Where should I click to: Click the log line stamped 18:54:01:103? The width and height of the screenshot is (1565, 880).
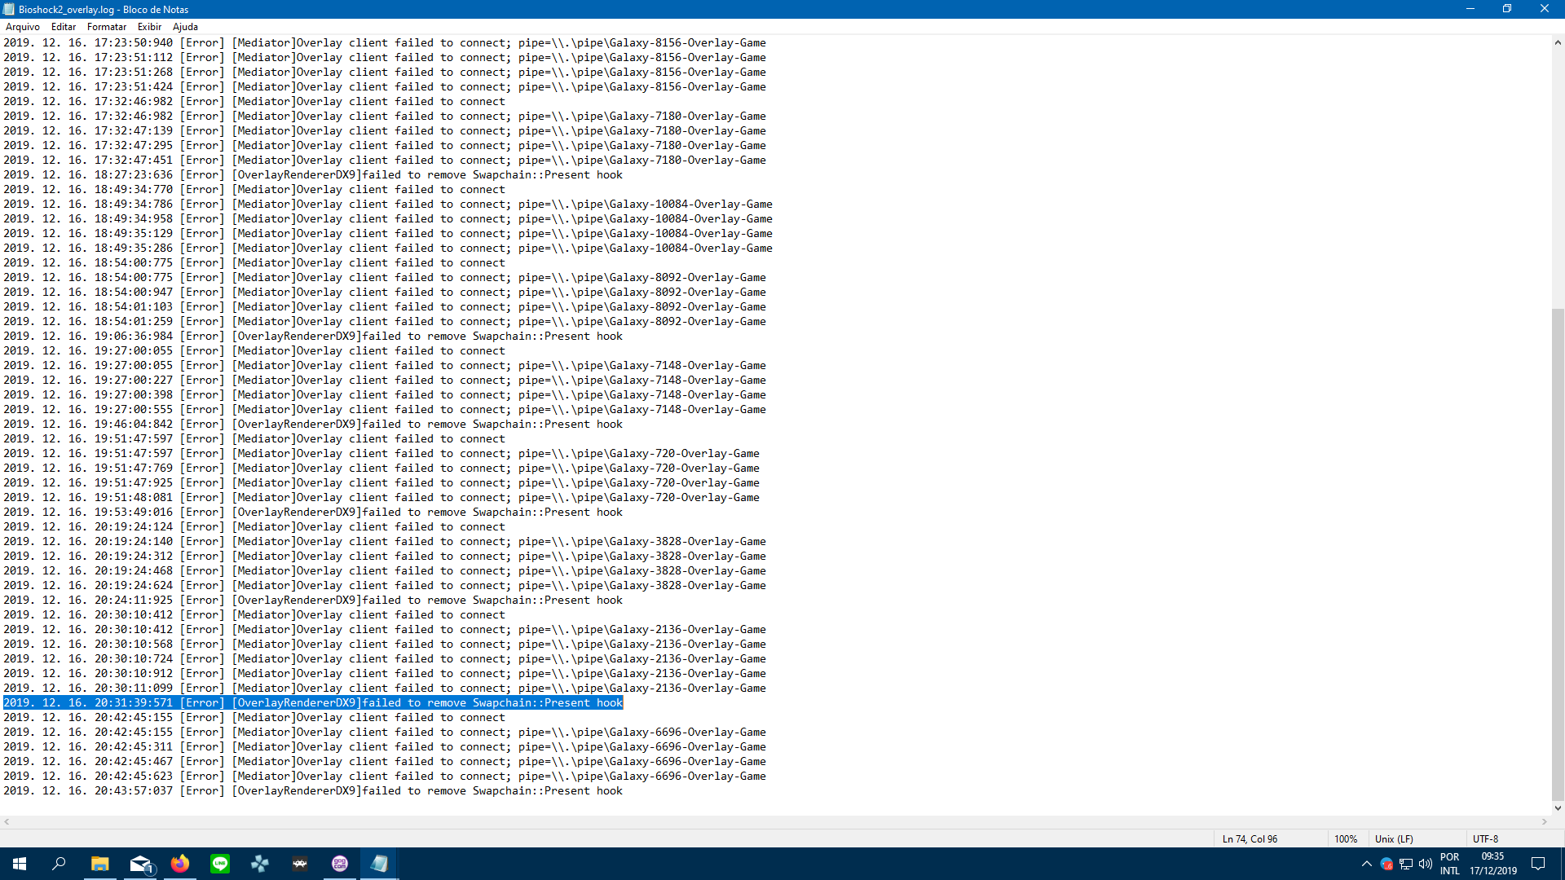(385, 307)
